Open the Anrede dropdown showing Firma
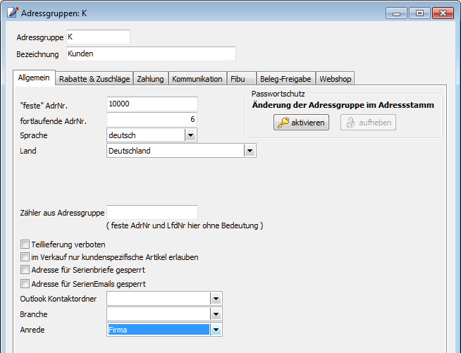The image size is (461, 353). coord(216,329)
